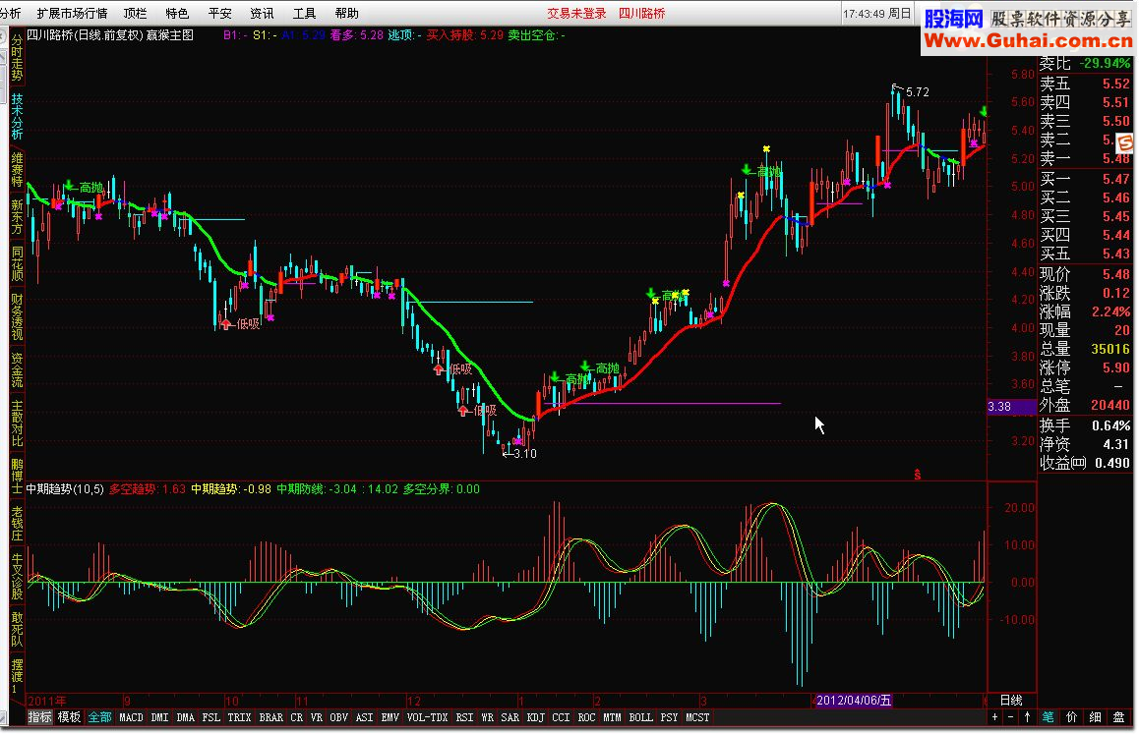This screenshot has width=1139, height=734.
Task: Click the 3.10 low price label
Action: tap(524, 454)
